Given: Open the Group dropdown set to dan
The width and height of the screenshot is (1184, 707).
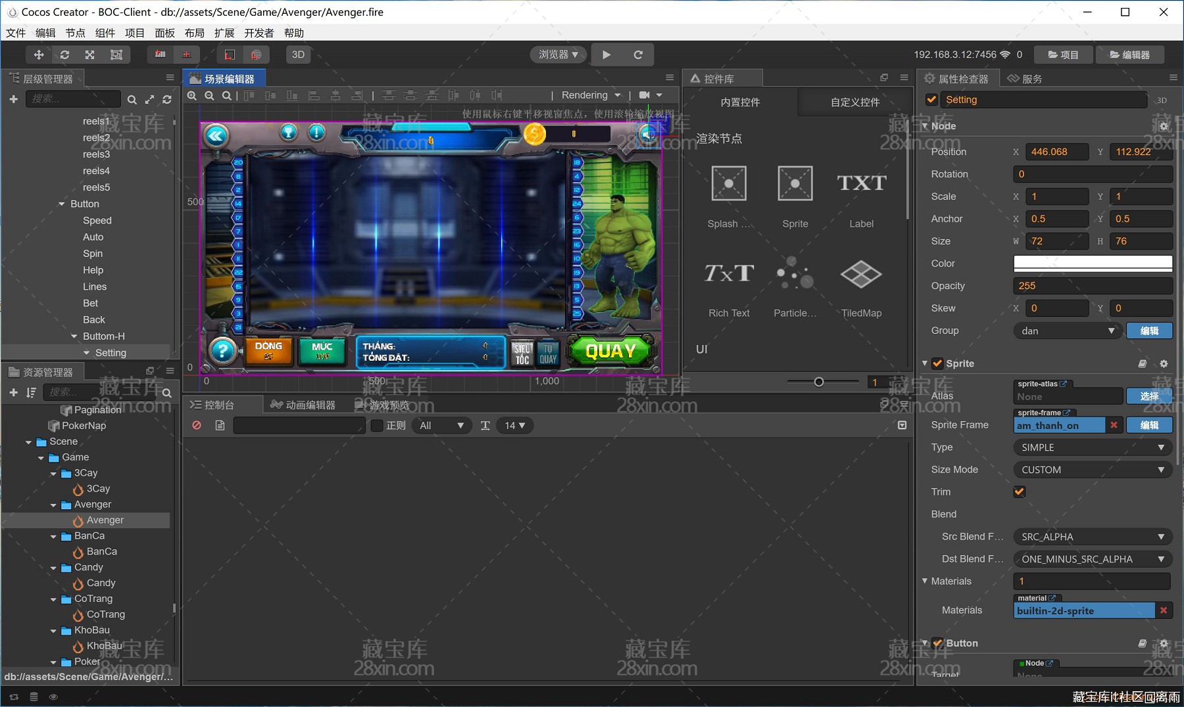Looking at the screenshot, I should (1067, 331).
